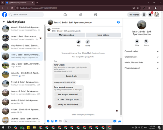Open account profile picture menu
Image resolution: width=163 pixels, height=130 pixels.
tap(156, 15)
